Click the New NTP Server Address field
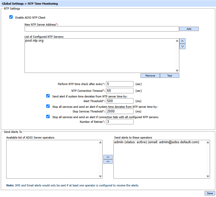 [x=102, y=29]
